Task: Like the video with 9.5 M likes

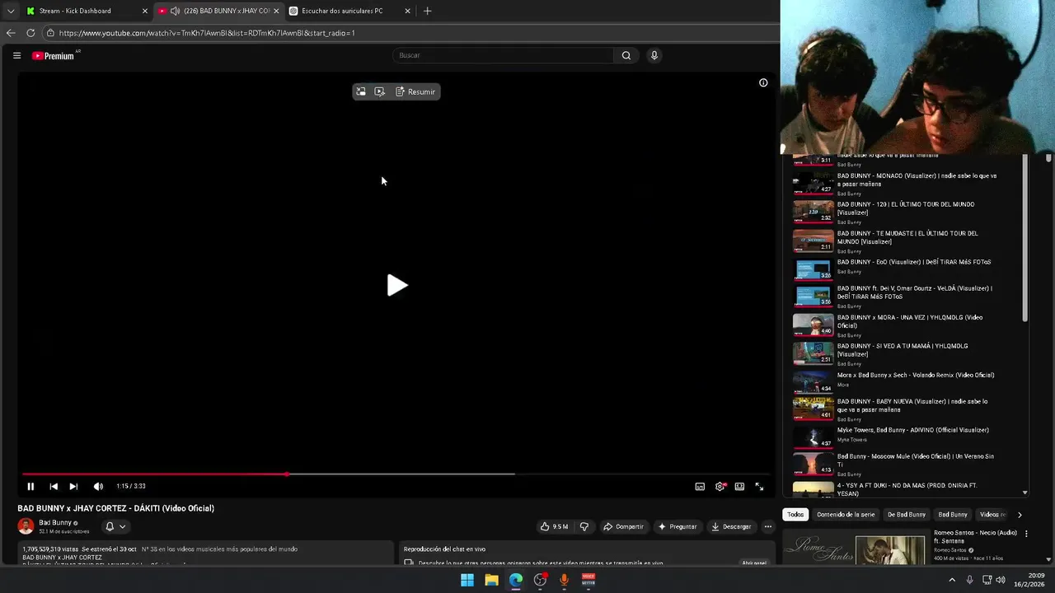Action: (x=554, y=526)
